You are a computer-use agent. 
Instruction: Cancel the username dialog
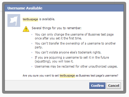tap(114, 85)
